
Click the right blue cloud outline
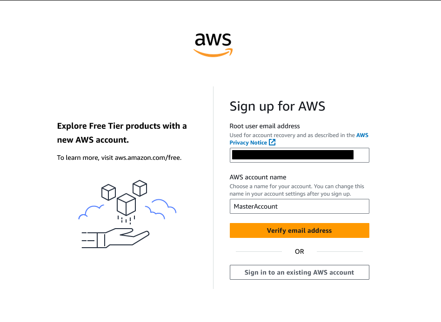pos(160,209)
